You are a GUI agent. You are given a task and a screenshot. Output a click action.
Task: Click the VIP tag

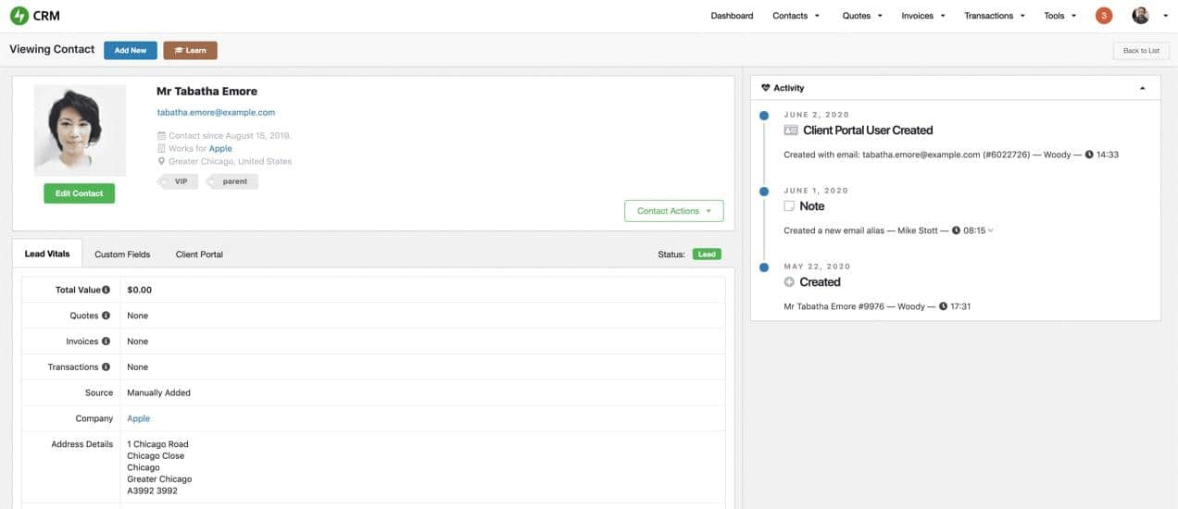click(x=179, y=181)
